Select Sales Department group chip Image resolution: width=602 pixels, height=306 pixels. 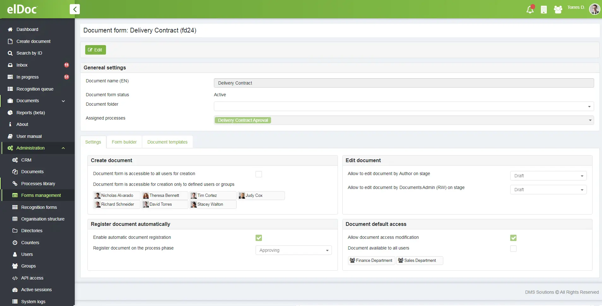[x=420, y=261]
